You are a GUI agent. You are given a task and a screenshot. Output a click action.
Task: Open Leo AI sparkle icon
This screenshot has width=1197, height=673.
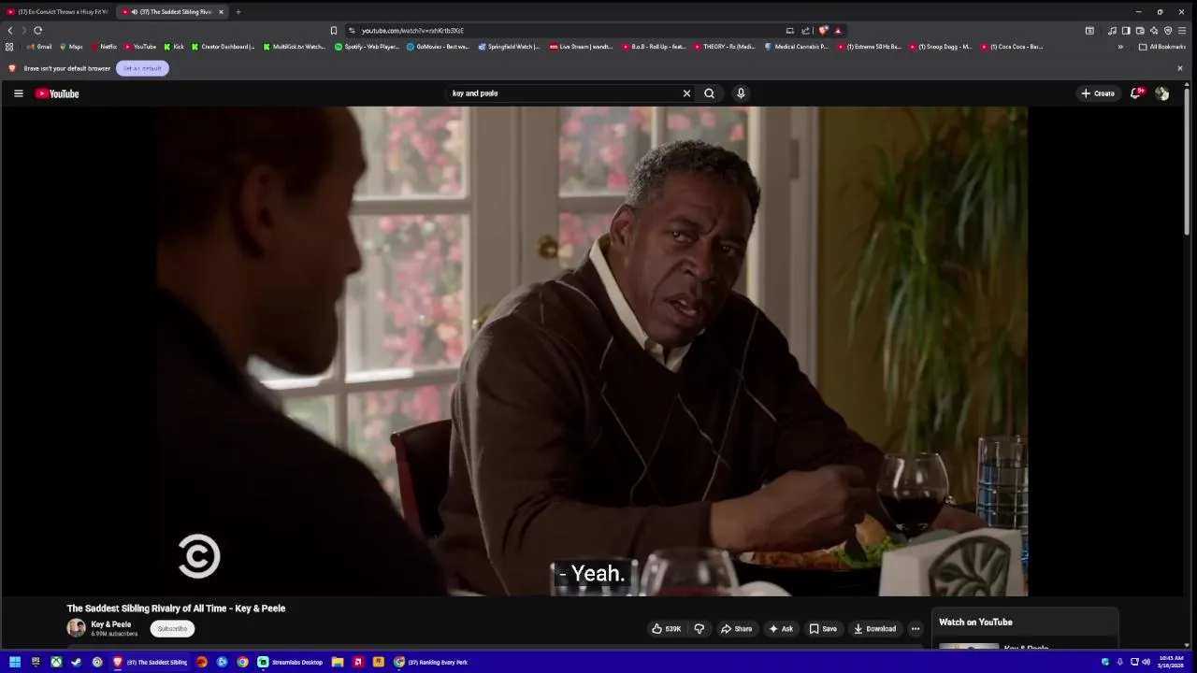[1154, 31]
